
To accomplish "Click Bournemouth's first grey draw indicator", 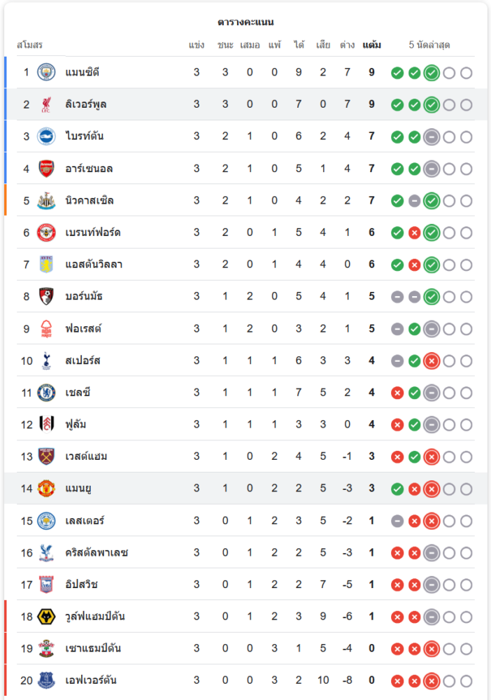I will click(x=397, y=297).
